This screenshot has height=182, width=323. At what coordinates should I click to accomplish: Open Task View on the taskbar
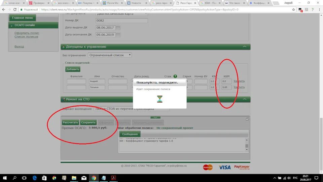[24, 178]
